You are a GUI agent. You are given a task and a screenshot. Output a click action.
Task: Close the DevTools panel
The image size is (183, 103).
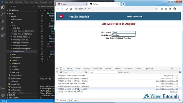tap(180, 69)
